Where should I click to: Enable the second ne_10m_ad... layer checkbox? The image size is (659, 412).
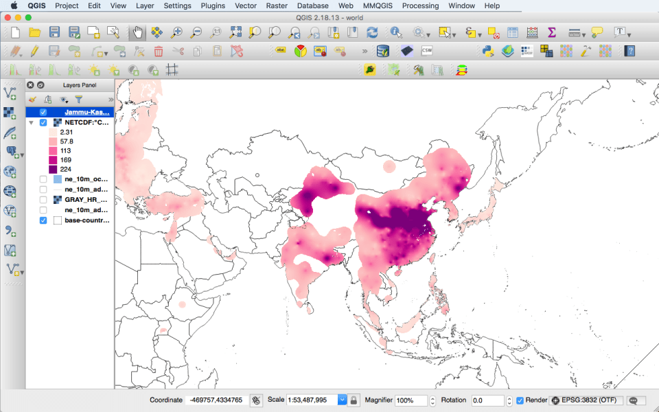click(43, 210)
